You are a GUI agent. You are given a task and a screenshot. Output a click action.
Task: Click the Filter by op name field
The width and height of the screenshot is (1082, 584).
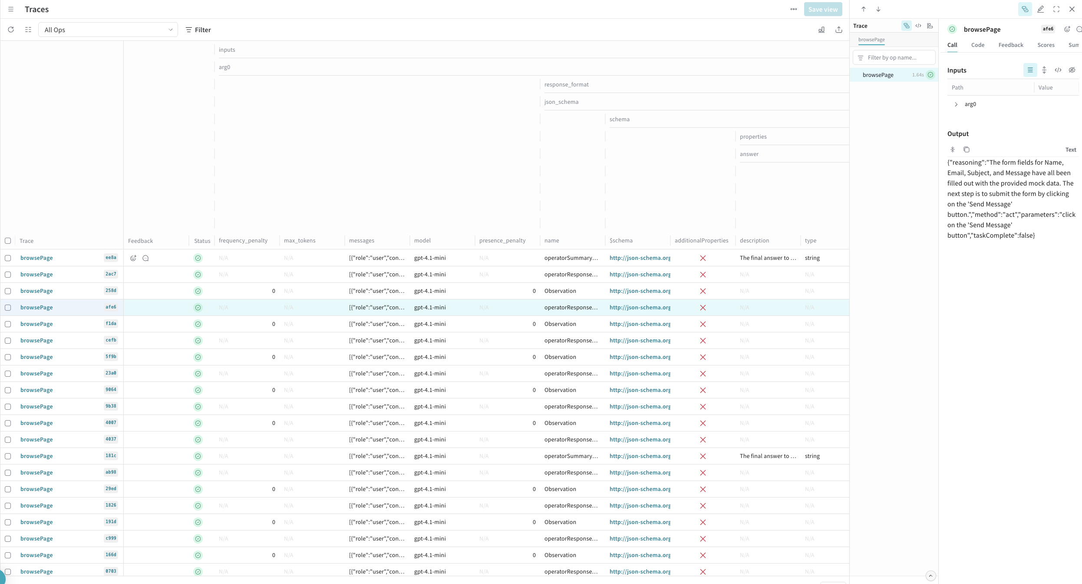(x=894, y=57)
